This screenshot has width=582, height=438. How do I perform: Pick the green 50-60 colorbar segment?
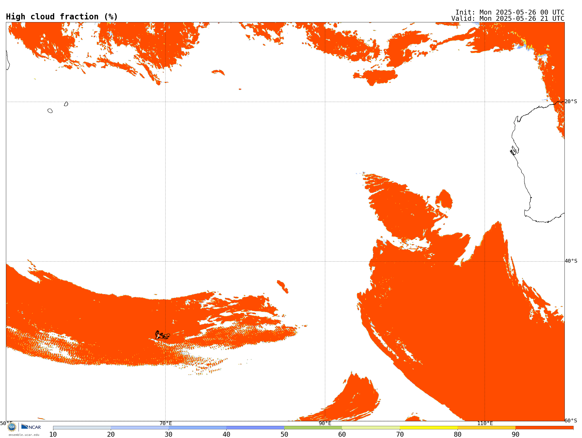click(x=313, y=428)
